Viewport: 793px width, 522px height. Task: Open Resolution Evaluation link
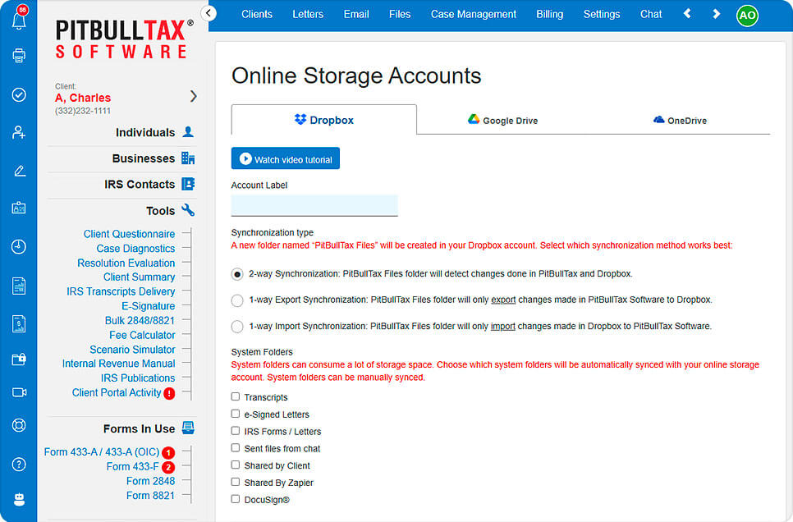[x=126, y=263]
